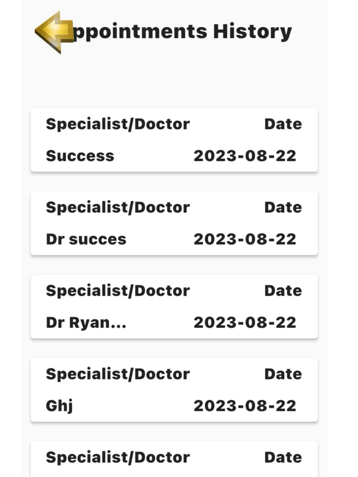Click the date 2023-08-22 on Success card

point(245,156)
